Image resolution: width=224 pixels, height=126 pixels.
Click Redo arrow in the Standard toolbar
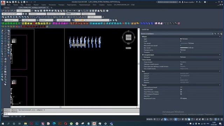(x=74, y=11)
